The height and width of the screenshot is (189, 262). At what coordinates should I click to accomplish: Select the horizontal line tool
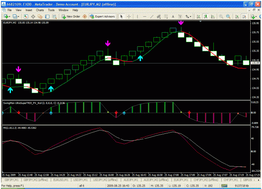pyautogui.click(x=145, y=16)
